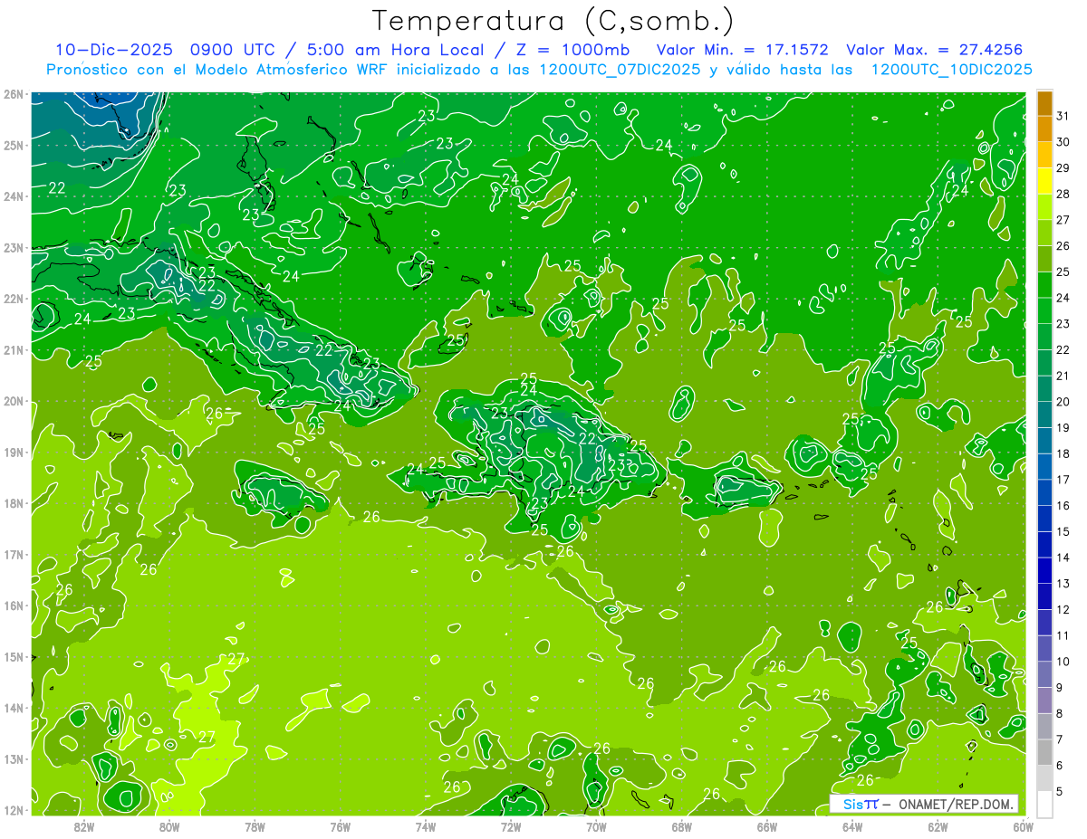Click the color scale label "31"
The width and height of the screenshot is (1087, 839).
[1063, 116]
